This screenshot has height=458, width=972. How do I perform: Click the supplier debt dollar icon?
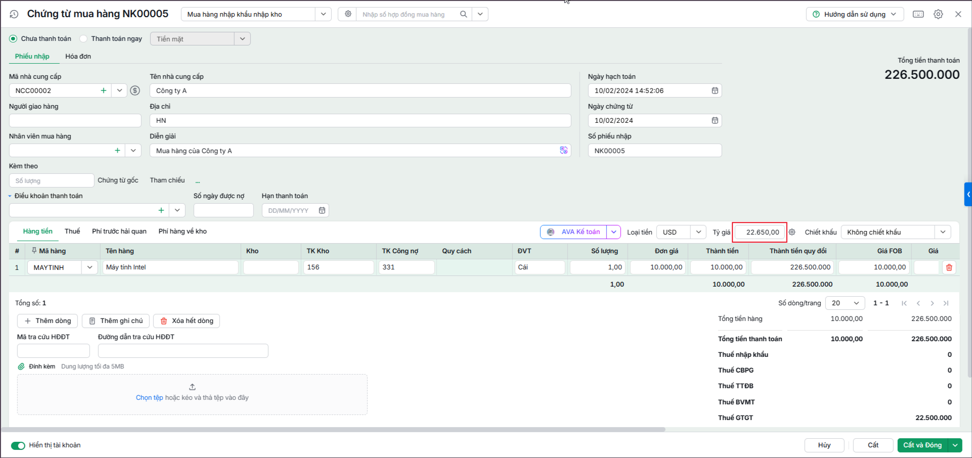click(135, 90)
